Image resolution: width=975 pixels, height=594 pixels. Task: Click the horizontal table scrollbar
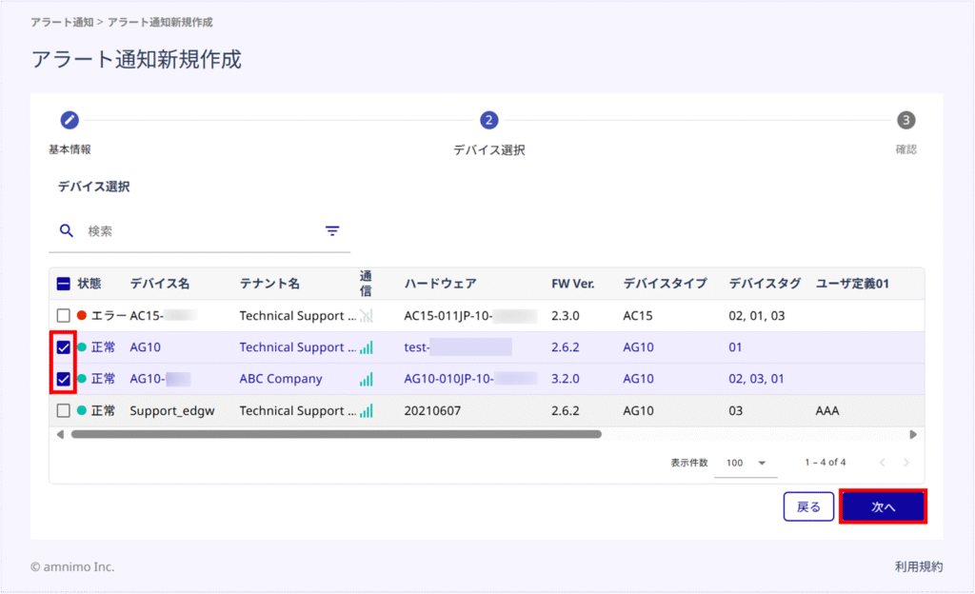[x=336, y=434]
